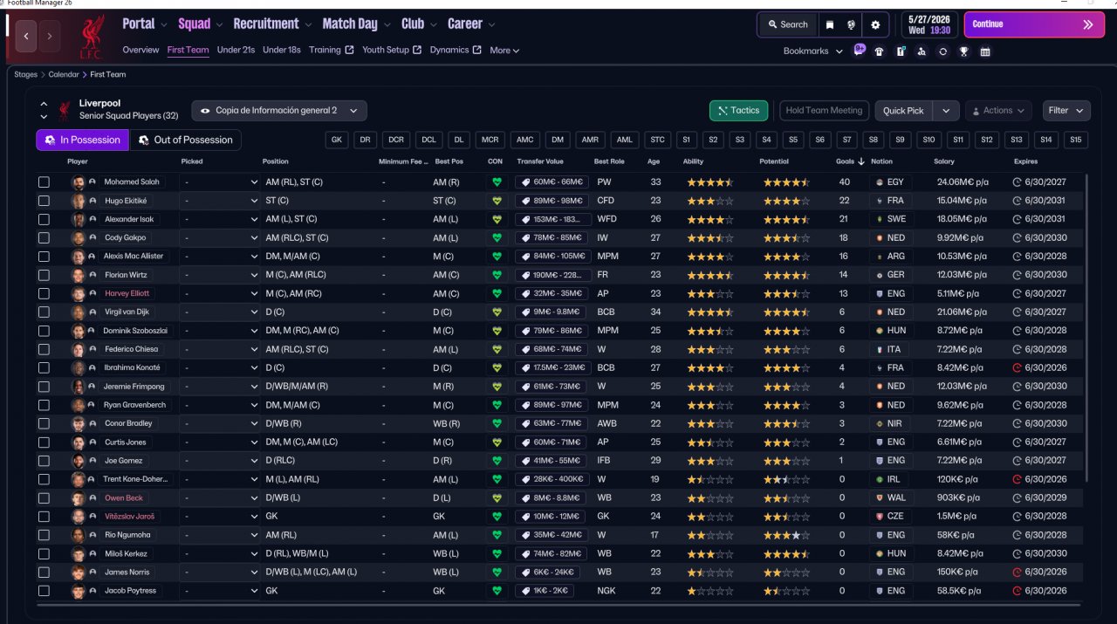
Task: Open the Match Day main menu
Action: click(x=356, y=24)
